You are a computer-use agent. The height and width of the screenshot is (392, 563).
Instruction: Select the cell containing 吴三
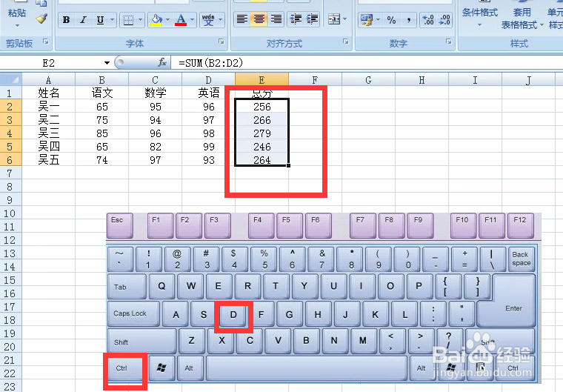coord(48,133)
